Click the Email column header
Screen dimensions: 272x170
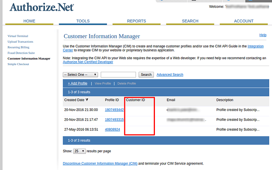point(171,100)
